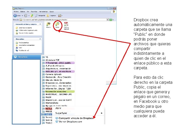Open the Archivo menu
This screenshot has height=135, width=181.
(16, 11)
